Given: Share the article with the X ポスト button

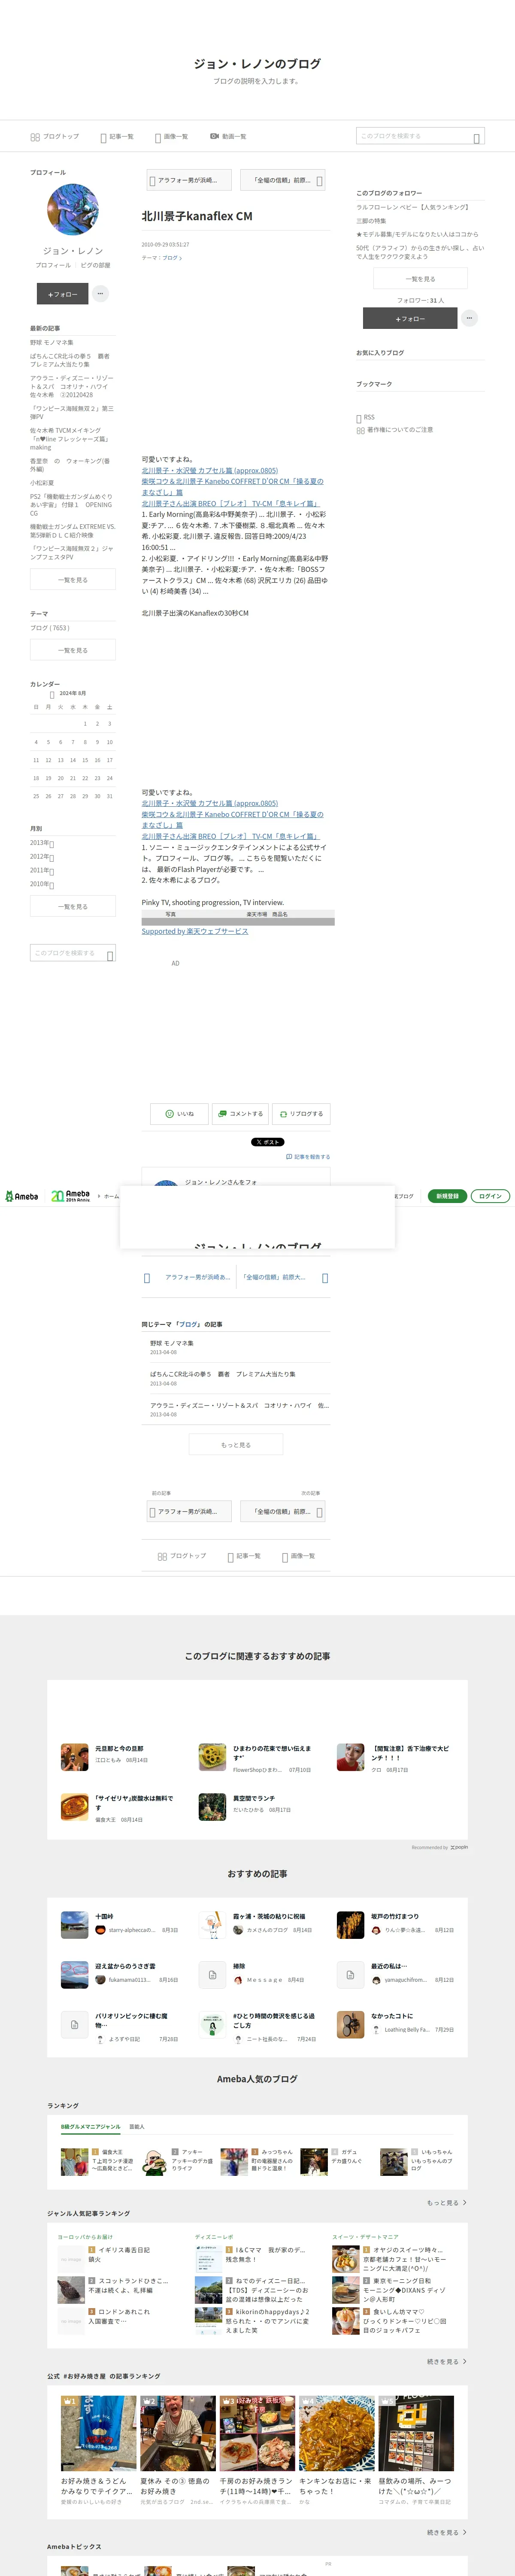Looking at the screenshot, I should pos(267,1142).
